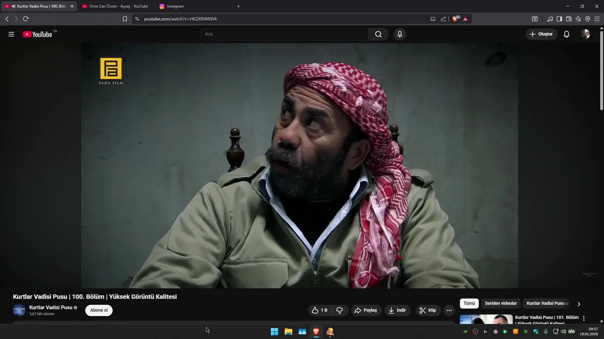
Task: Bookmark this page in the address bar
Action: (x=125, y=19)
